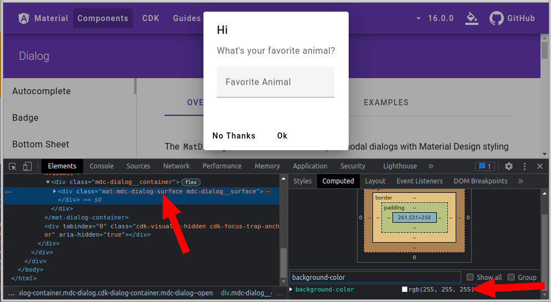Click the page vertical scrollbar thumb
Viewport: 551px width, 302px height.
pos(545,50)
